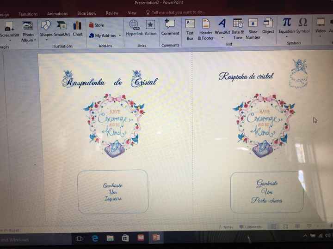The image size is (333, 249).
Task: Launch Microsoft Edge from taskbar
Action: [95, 239]
